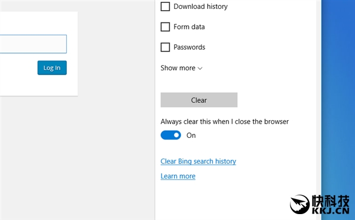
Task: Click the blue Log In button
Action: pyautogui.click(x=52, y=67)
